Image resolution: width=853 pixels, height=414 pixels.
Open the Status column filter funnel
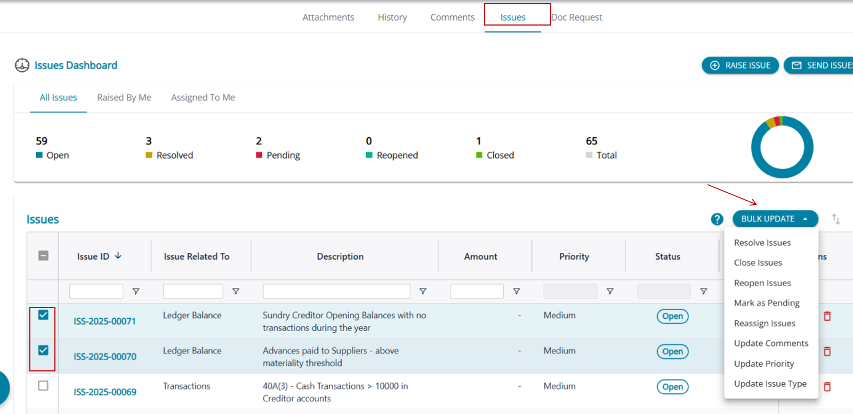click(704, 292)
